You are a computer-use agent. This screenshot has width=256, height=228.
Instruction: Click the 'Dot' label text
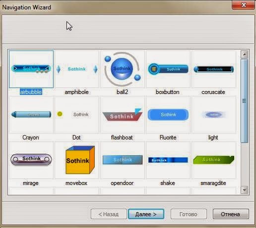coord(76,137)
